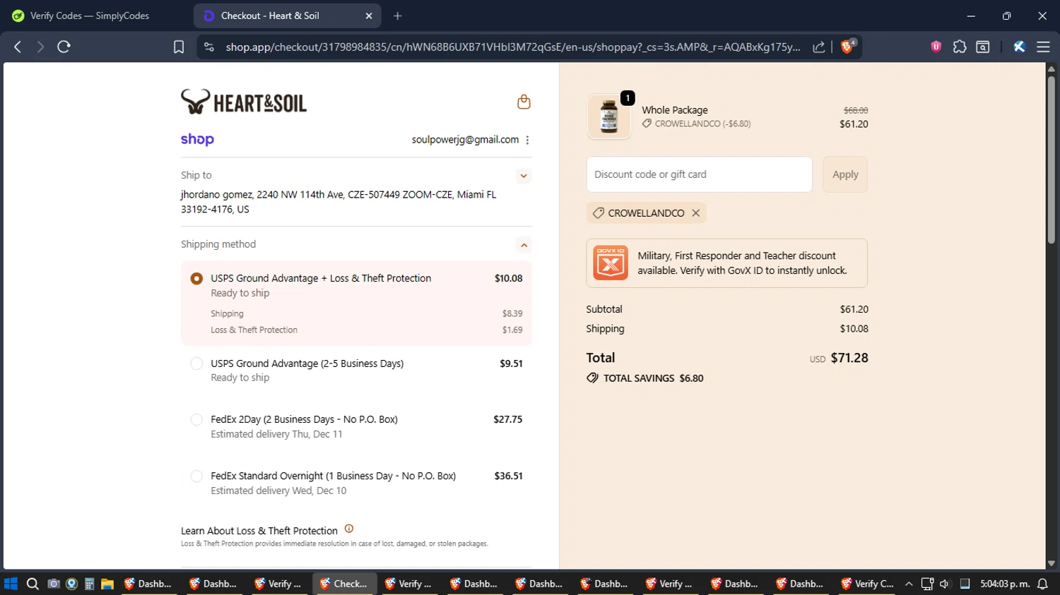
Task: Remove the CROWELLANDCO discount code
Action: (x=696, y=213)
